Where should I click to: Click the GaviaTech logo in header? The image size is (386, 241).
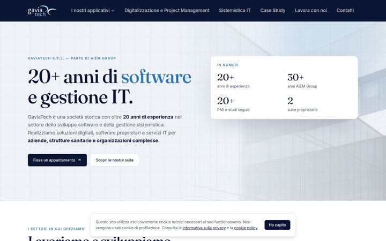42,11
